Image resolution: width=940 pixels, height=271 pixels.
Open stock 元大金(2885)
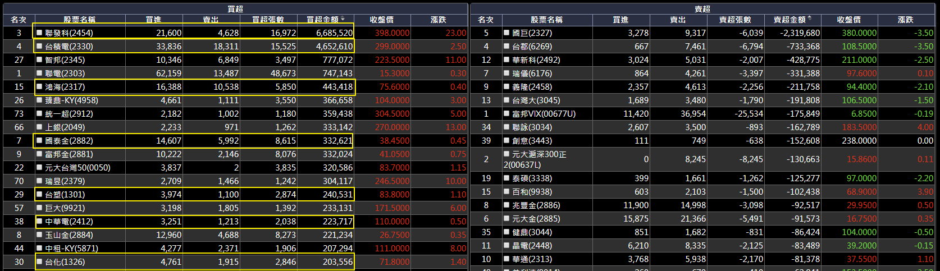pos(536,218)
